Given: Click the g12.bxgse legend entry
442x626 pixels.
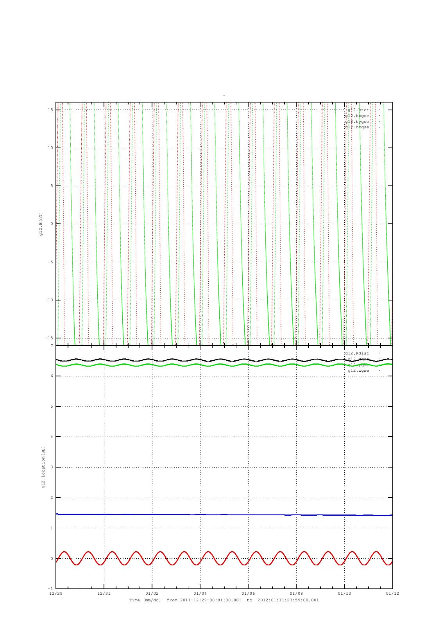Looking at the screenshot, I should [357, 116].
